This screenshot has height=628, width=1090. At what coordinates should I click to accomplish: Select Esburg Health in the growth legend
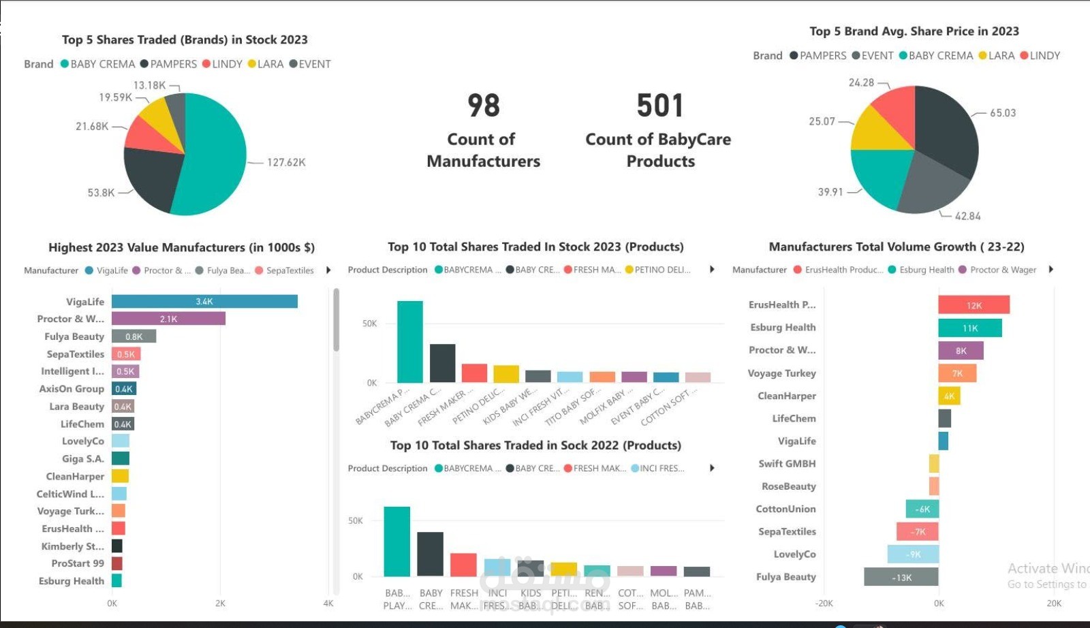pos(921,270)
